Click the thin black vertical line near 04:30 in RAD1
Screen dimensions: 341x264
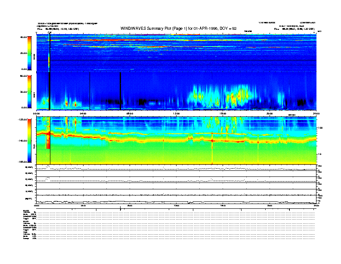pos(90,91)
